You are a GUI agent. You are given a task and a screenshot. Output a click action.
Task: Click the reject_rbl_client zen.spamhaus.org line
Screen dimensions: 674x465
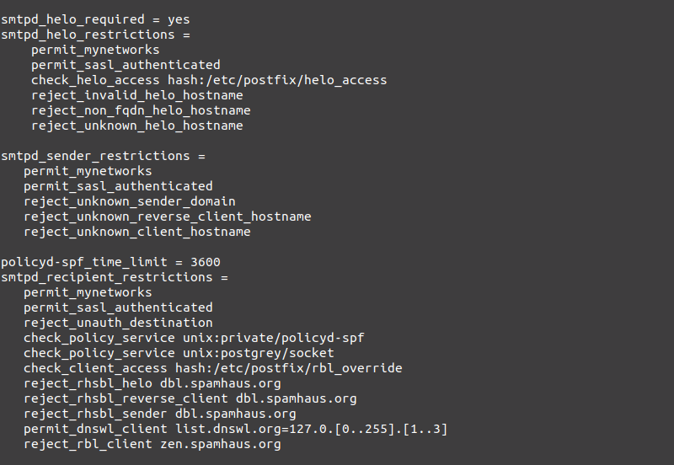coord(152,444)
